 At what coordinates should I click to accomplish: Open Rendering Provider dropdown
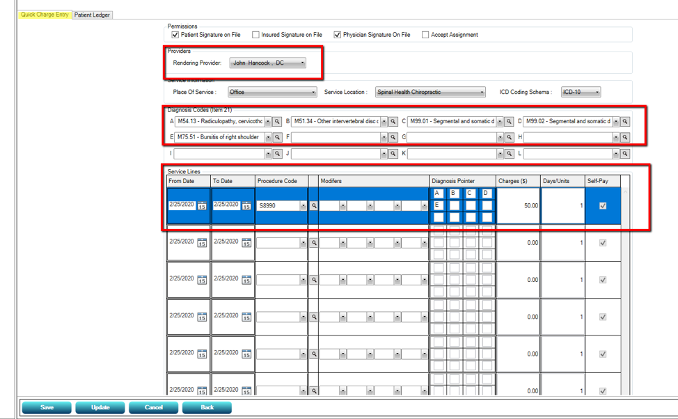[268, 63]
